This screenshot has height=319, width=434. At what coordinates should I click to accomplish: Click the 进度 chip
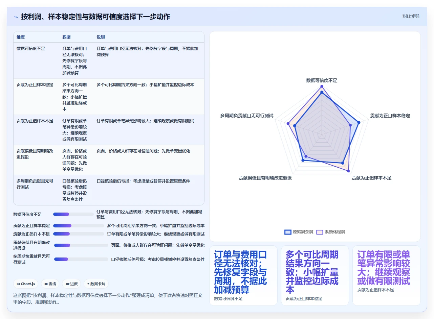click(x=71, y=284)
